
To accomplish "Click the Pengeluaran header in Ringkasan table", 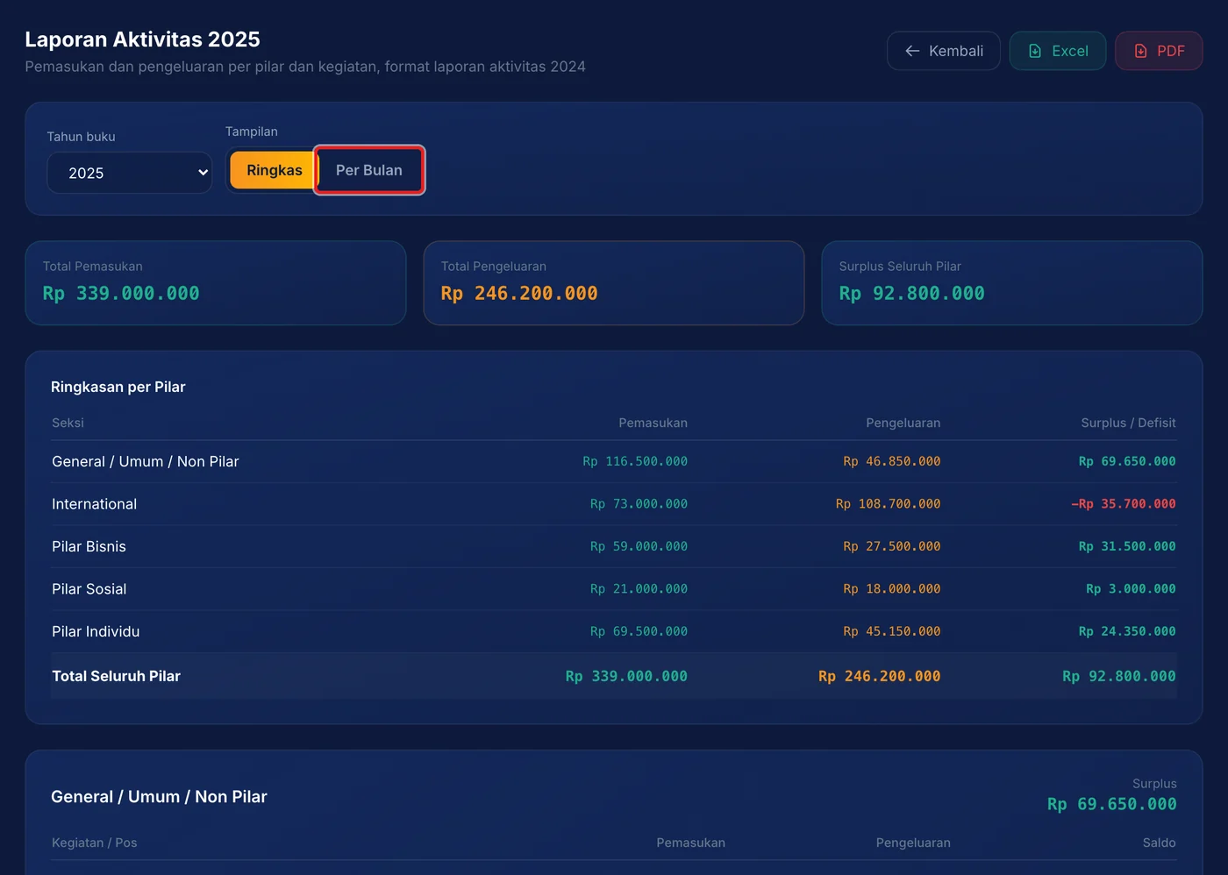I will 903,423.
